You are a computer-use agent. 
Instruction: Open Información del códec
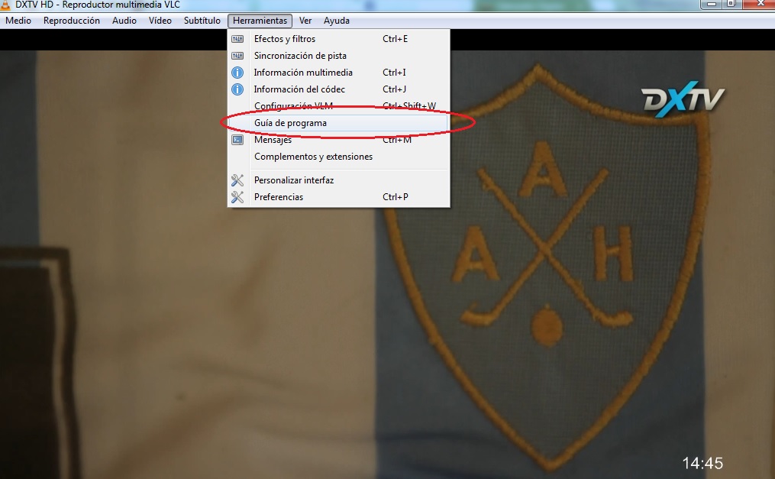(338, 89)
